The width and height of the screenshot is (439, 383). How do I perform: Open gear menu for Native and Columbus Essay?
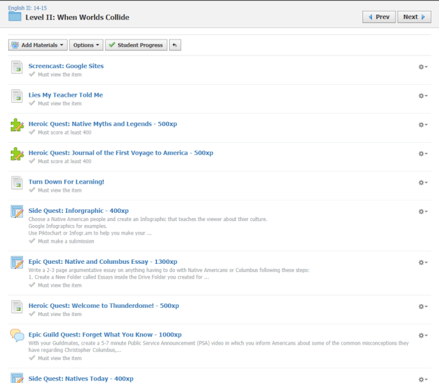pyautogui.click(x=423, y=262)
